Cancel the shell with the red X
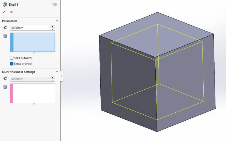The image size is (226, 141). coord(11,12)
